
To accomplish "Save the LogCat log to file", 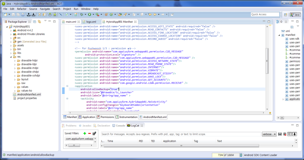I will point(280,134).
